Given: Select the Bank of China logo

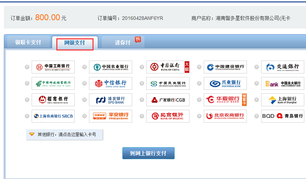Looking at the screenshot, I should coord(168,67).
